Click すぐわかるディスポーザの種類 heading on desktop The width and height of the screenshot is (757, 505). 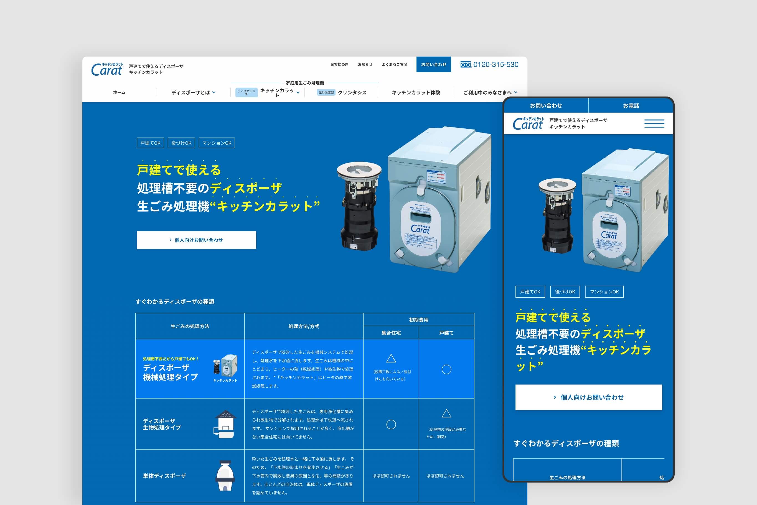pyautogui.click(x=175, y=302)
